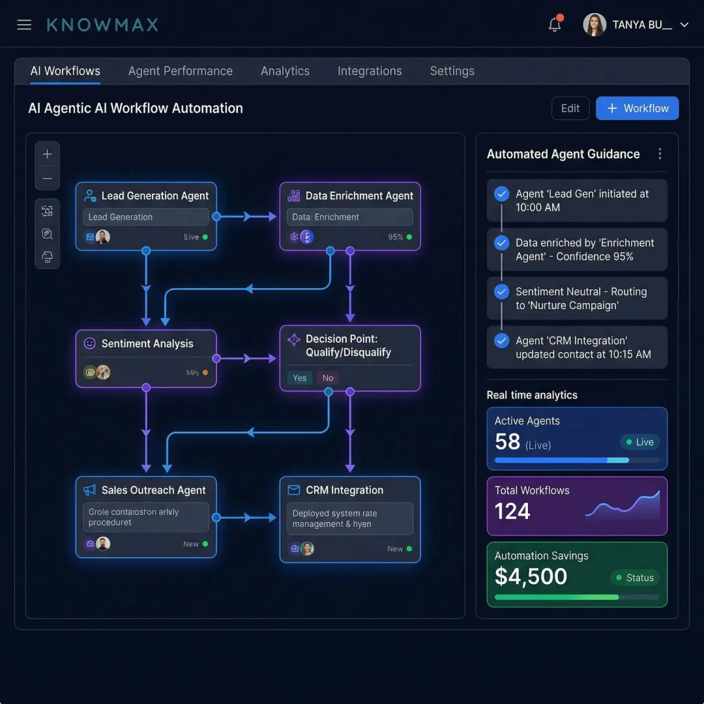Click the print canvas tool icon

(x=47, y=257)
